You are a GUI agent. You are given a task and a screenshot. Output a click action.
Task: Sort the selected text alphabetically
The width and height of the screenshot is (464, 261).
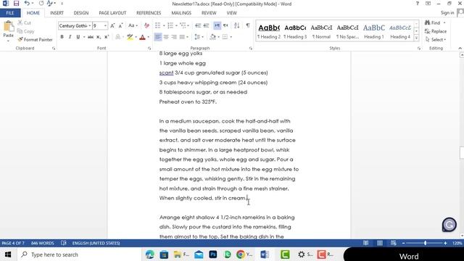[237, 26]
